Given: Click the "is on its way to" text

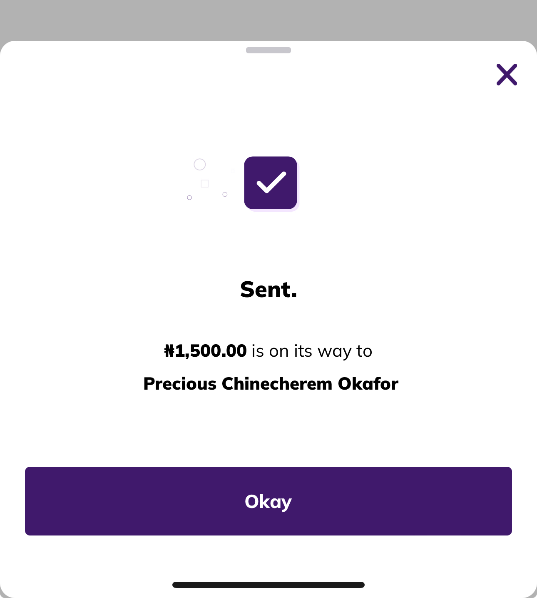Looking at the screenshot, I should [312, 351].
